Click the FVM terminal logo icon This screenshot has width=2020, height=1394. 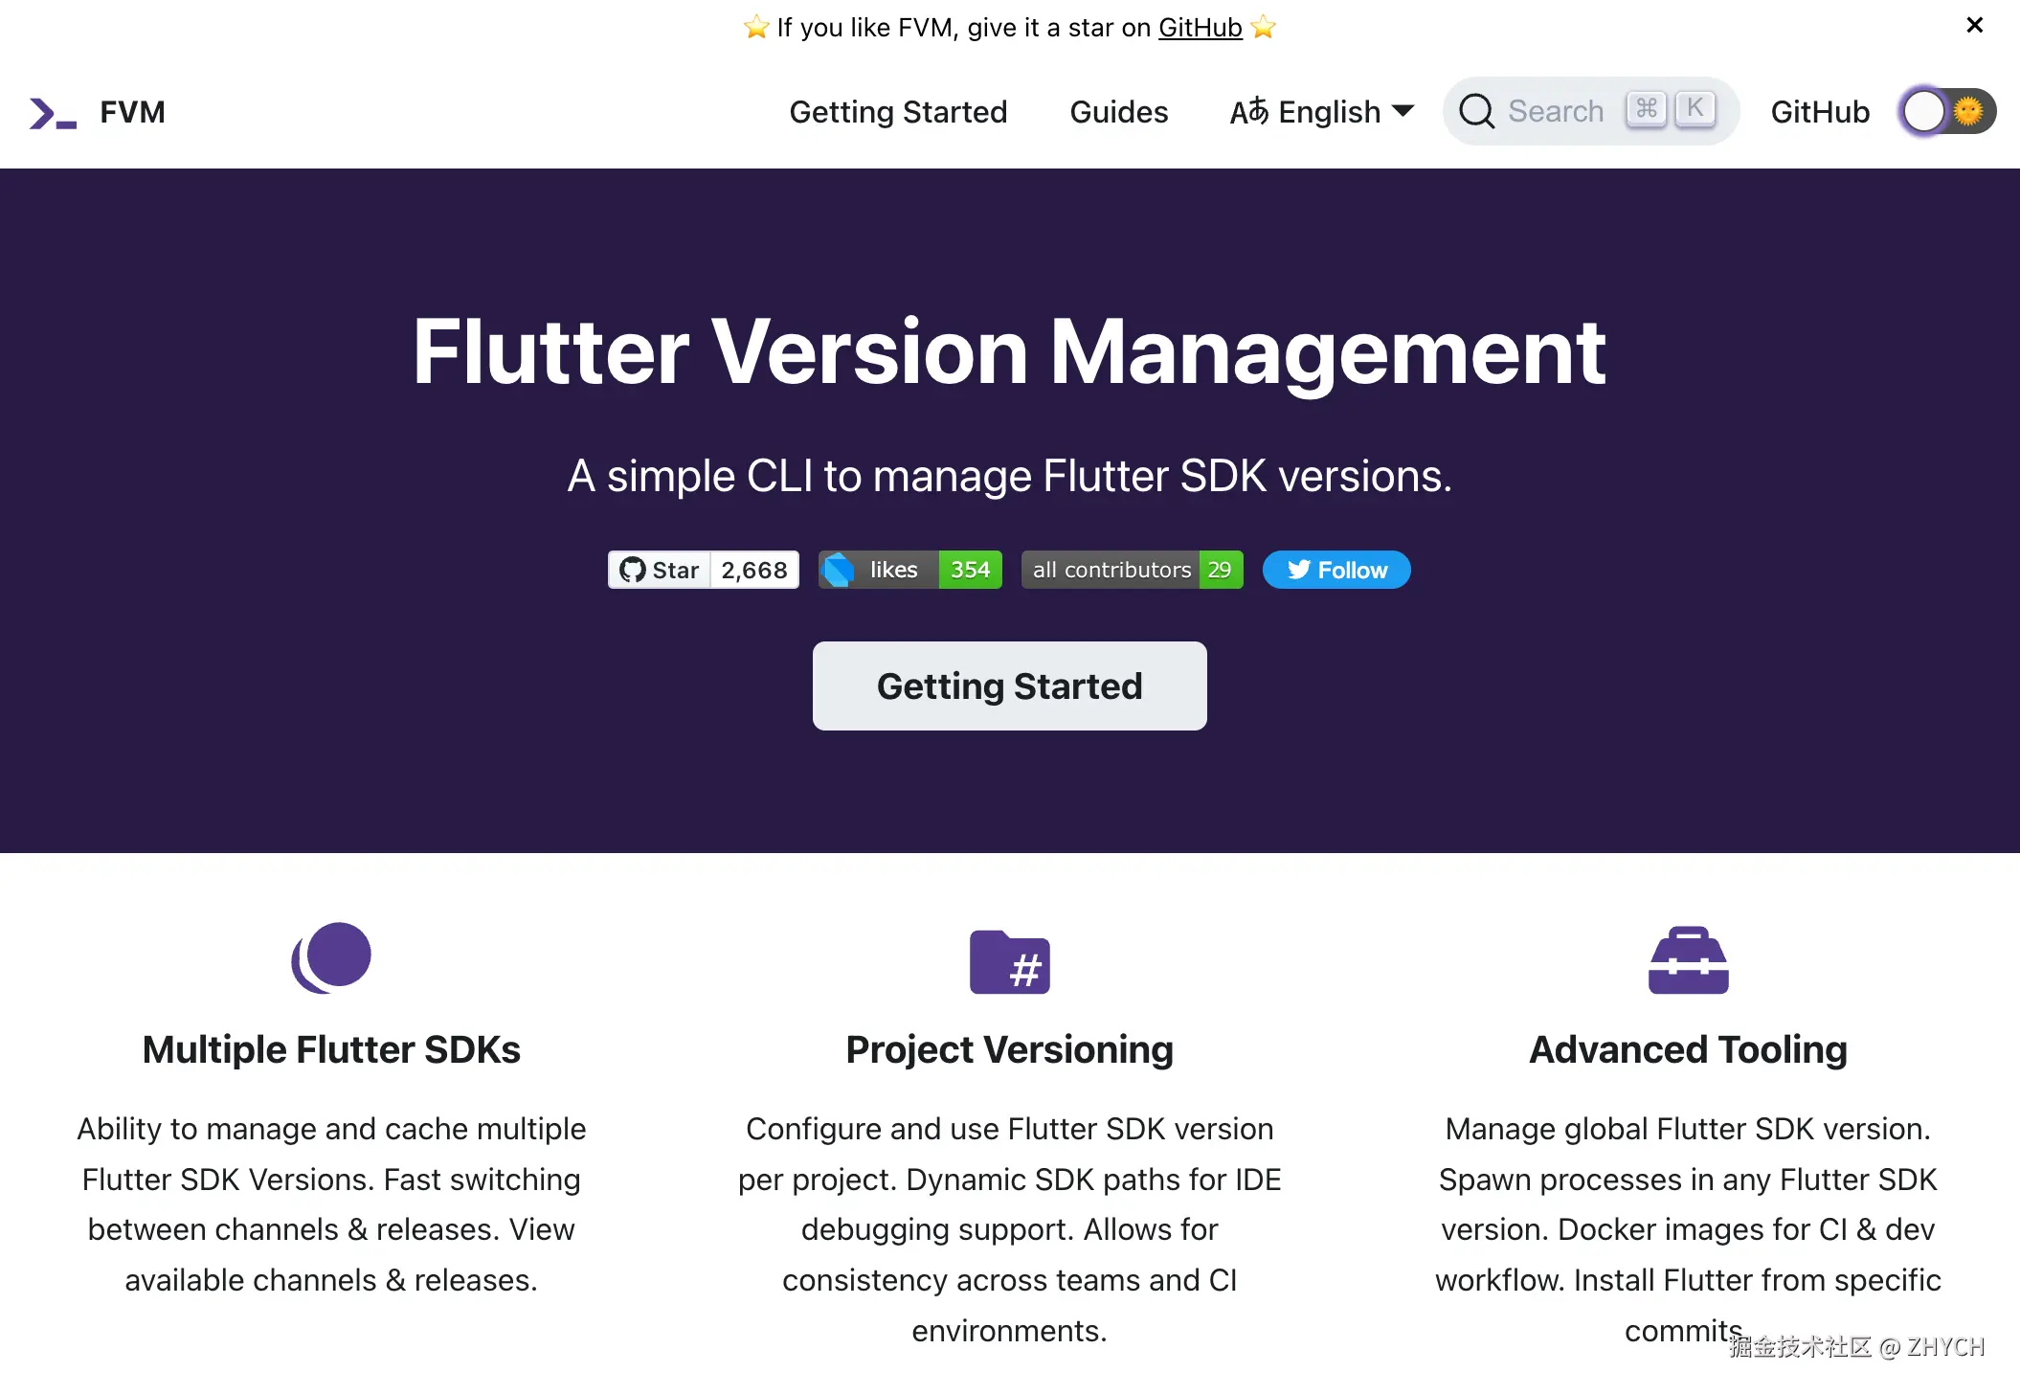(x=53, y=113)
